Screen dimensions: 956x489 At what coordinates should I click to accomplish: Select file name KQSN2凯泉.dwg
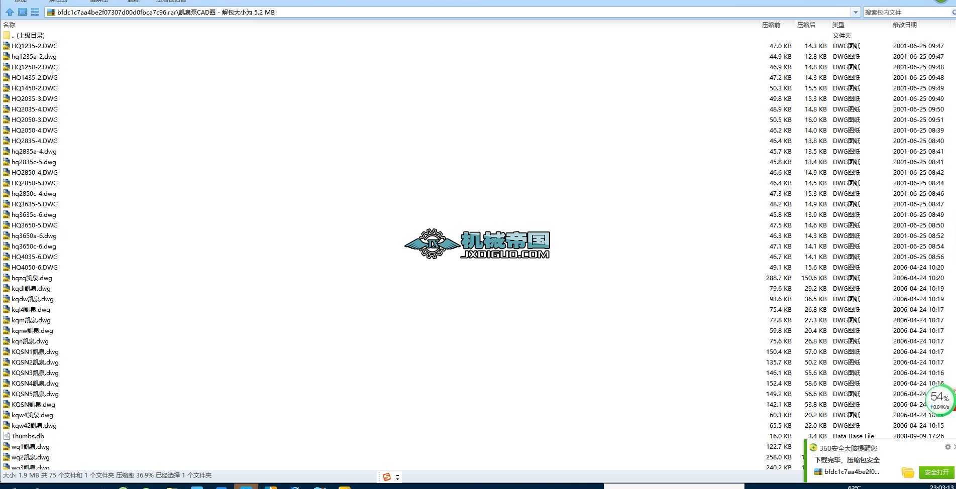(x=35, y=362)
